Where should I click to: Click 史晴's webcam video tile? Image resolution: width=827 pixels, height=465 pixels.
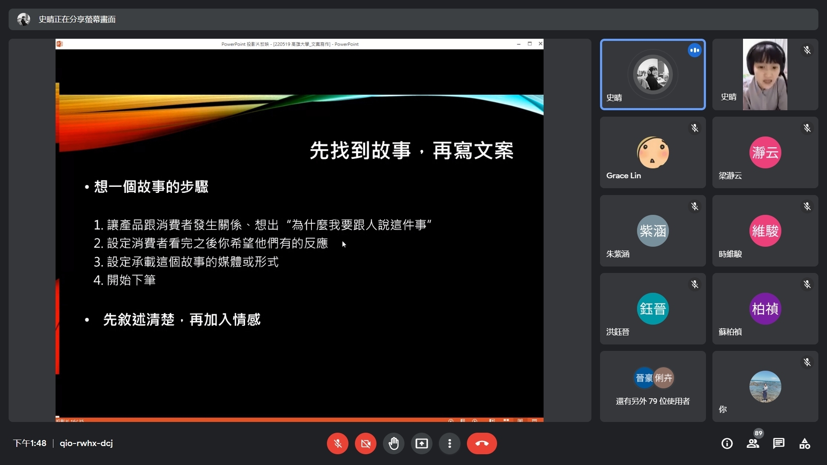pyautogui.click(x=765, y=74)
